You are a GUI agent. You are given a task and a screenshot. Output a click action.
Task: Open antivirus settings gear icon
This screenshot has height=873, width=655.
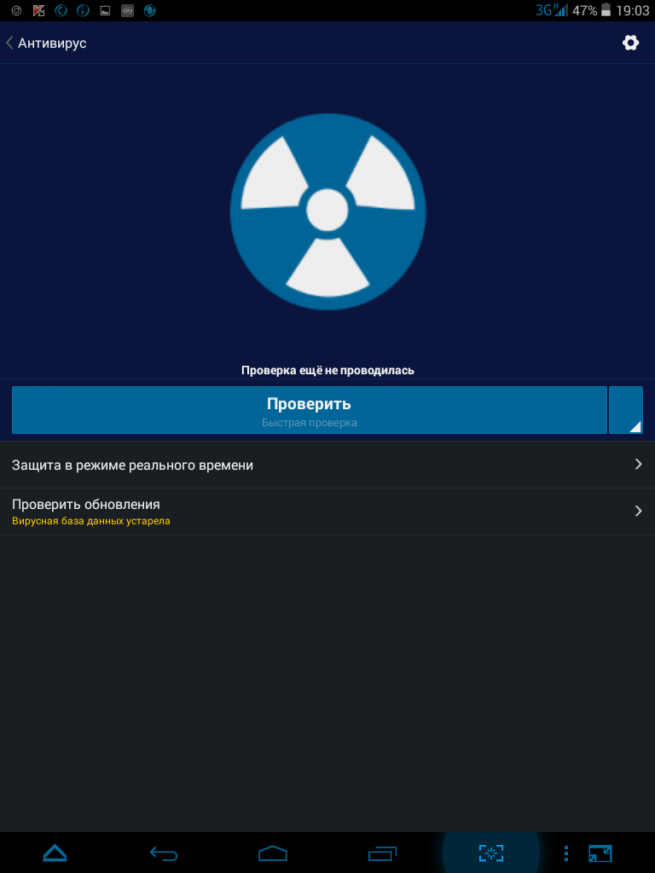pos(630,43)
